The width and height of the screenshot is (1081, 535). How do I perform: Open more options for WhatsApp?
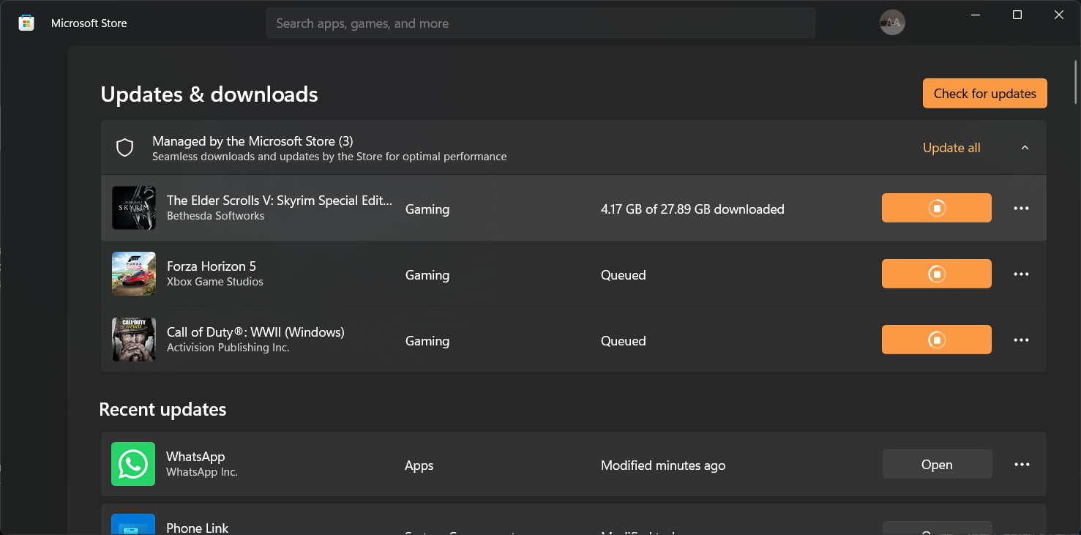point(1022,465)
